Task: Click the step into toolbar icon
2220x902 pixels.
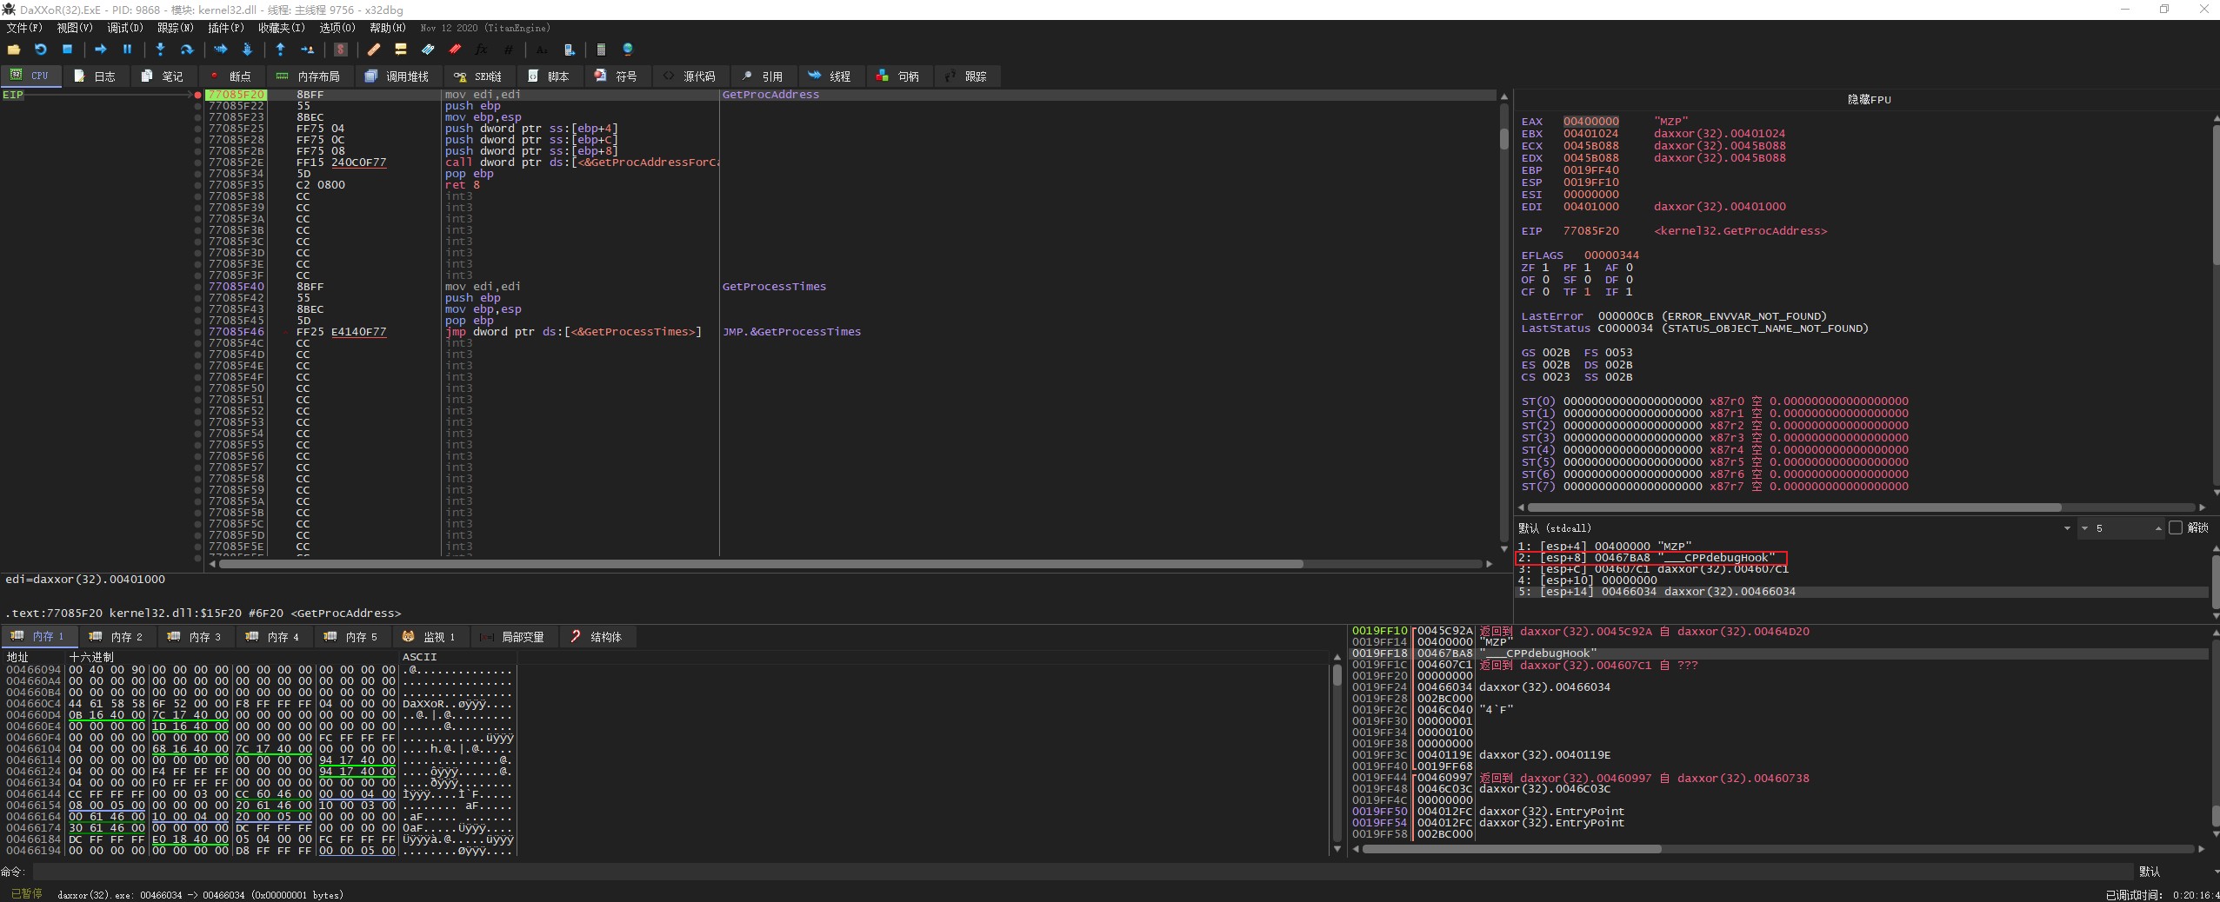Action: tap(160, 50)
